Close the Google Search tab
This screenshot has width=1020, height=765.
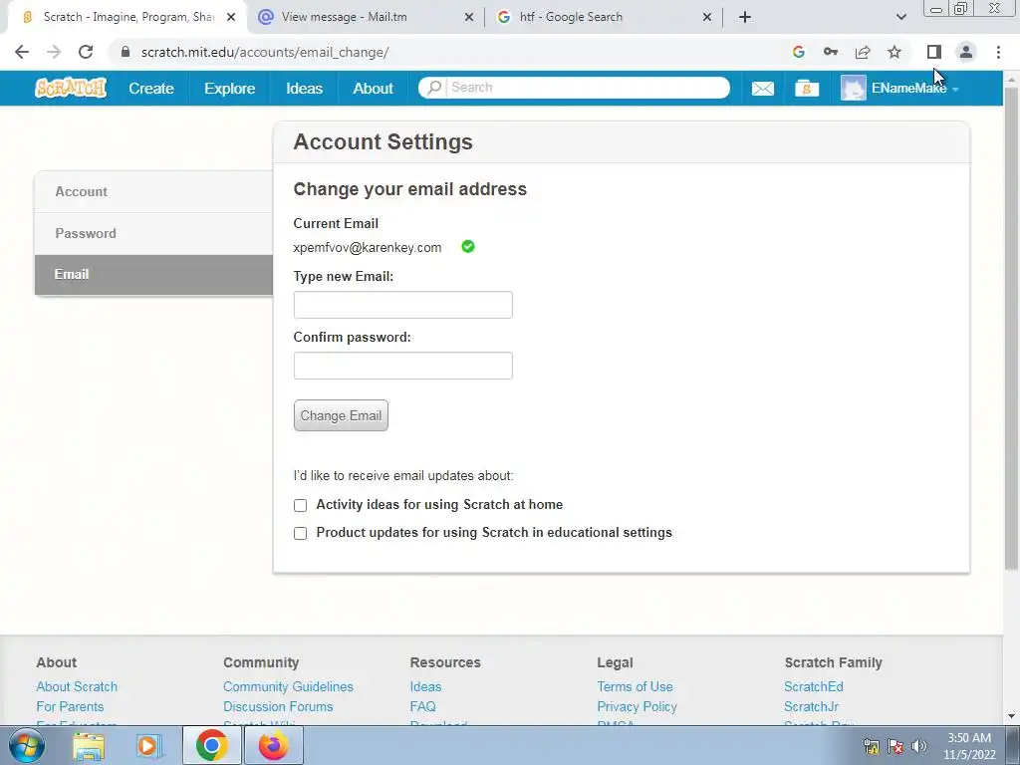click(x=707, y=18)
